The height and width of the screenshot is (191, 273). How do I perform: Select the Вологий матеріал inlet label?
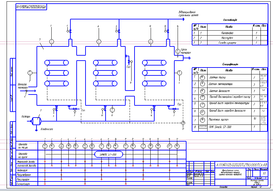click(x=22, y=86)
